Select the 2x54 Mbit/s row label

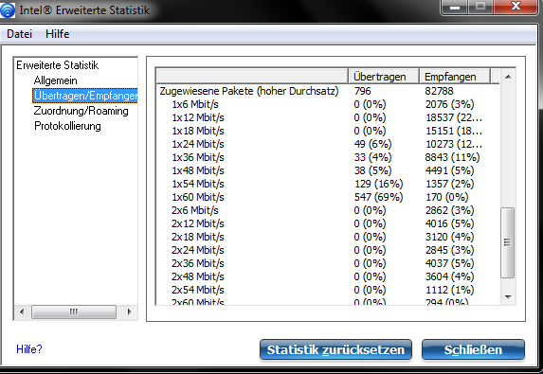(x=198, y=290)
